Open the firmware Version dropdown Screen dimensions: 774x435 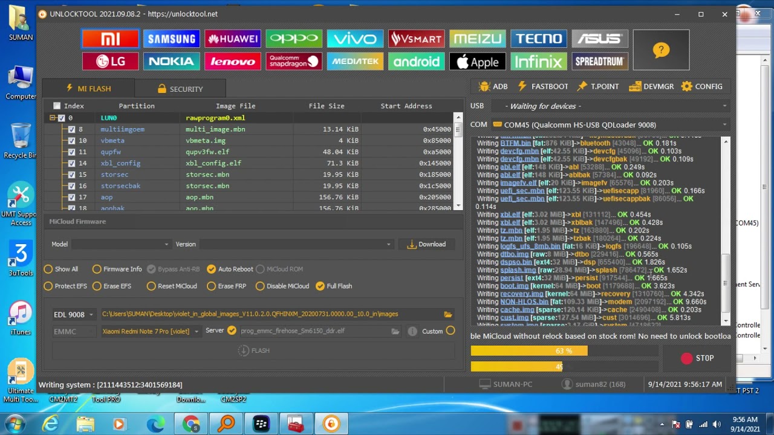pyautogui.click(x=296, y=244)
